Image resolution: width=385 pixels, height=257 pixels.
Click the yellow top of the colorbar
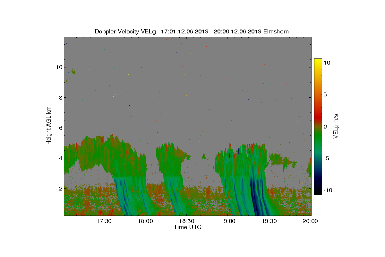[x=318, y=61]
